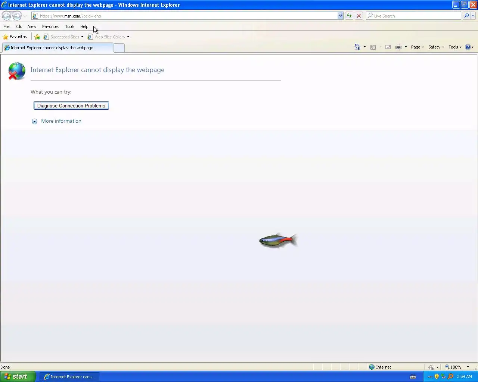Open the Favorites menu in the menu bar
This screenshot has height=382, width=478.
pos(50,26)
